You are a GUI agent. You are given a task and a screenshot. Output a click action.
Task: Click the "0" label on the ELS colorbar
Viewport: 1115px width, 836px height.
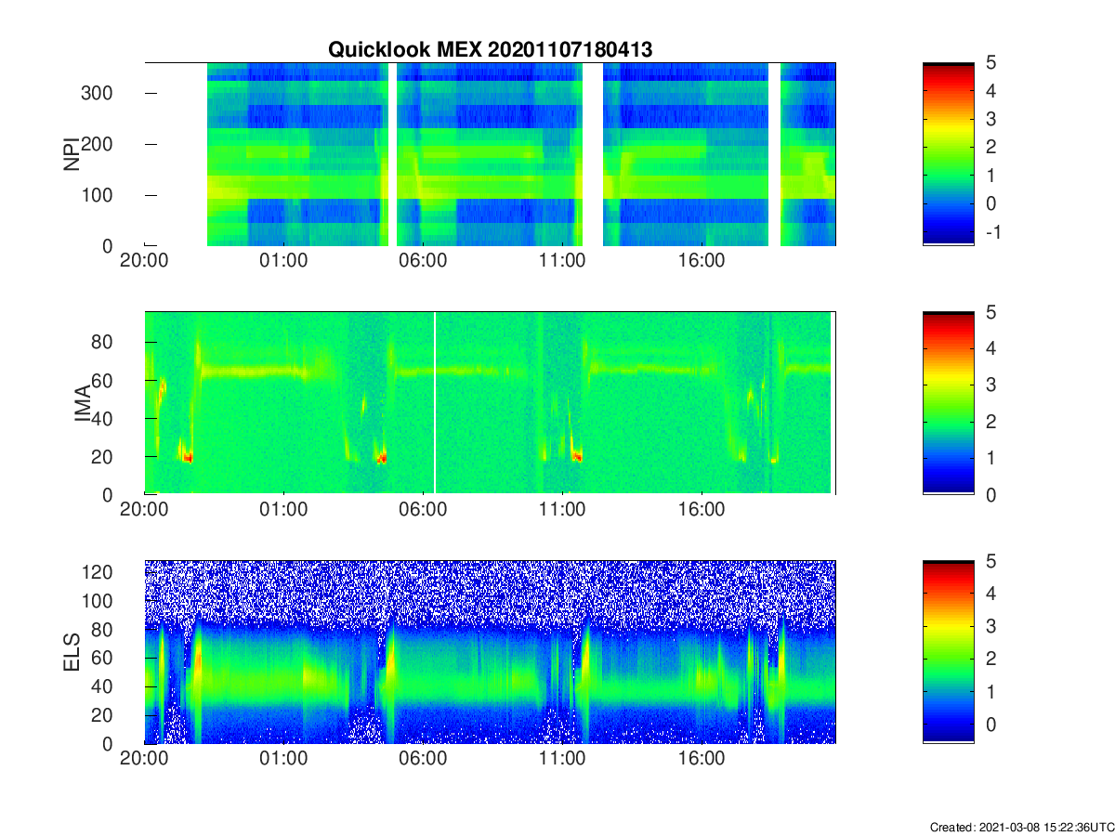pos(991,724)
